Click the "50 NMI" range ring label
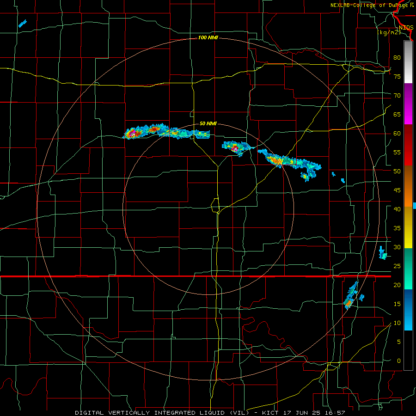The width and height of the screenshot is (416, 416). pyautogui.click(x=208, y=123)
